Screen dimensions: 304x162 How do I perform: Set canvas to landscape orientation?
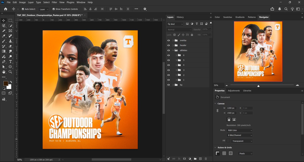(234, 119)
